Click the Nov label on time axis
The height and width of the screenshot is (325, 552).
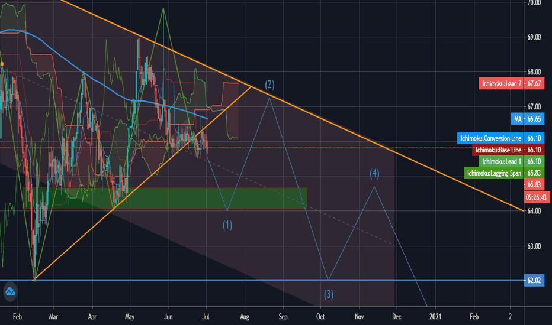coord(359,317)
